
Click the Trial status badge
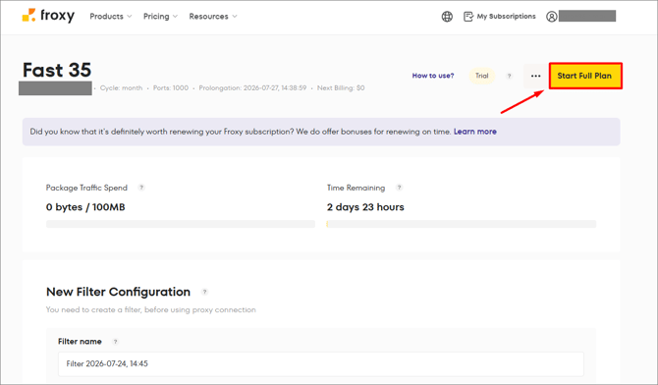[482, 76]
